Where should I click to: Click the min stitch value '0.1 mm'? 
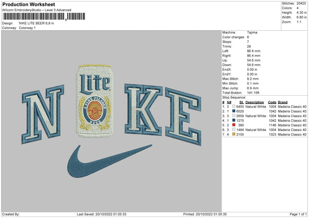[253, 83]
